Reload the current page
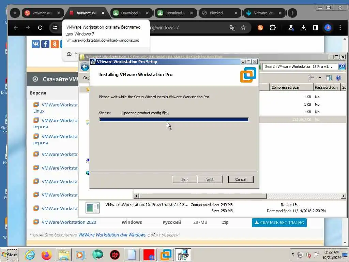349x262 pixels. (40, 28)
